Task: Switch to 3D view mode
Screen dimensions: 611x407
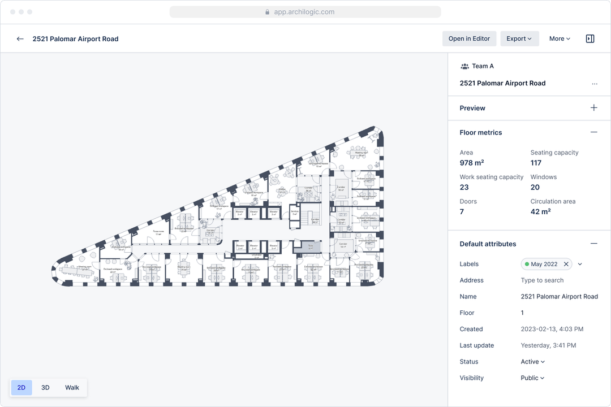Action: click(45, 387)
